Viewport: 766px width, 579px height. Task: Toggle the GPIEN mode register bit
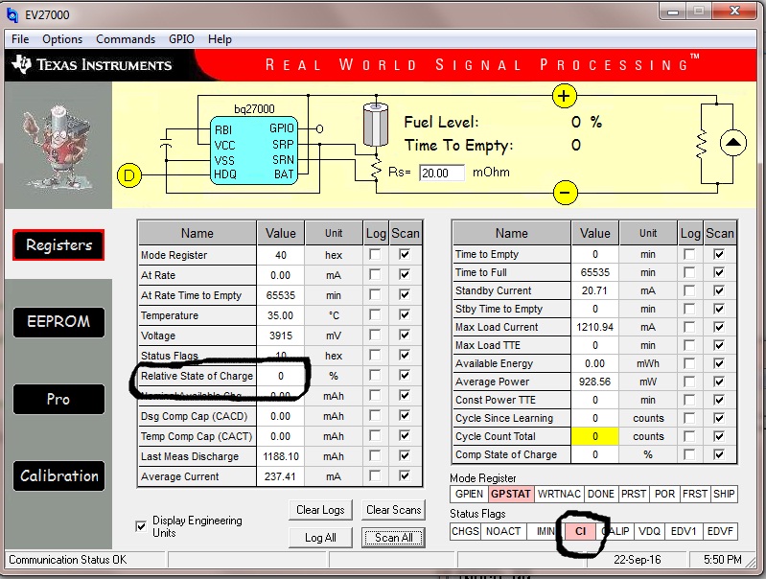coord(469,494)
